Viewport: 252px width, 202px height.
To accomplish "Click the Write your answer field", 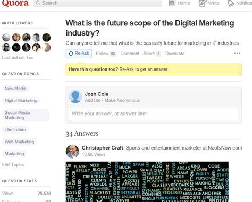I will [x=154, y=113].
